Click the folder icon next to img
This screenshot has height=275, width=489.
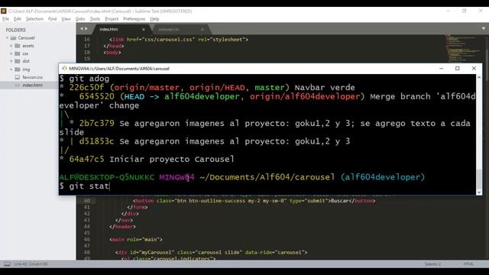tap(18, 70)
